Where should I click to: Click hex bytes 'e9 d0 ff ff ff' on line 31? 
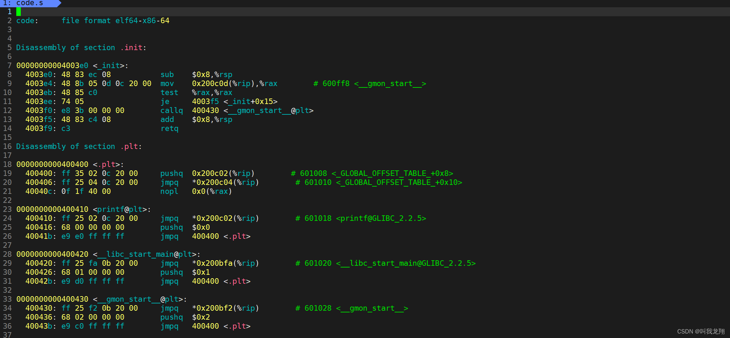click(93, 281)
